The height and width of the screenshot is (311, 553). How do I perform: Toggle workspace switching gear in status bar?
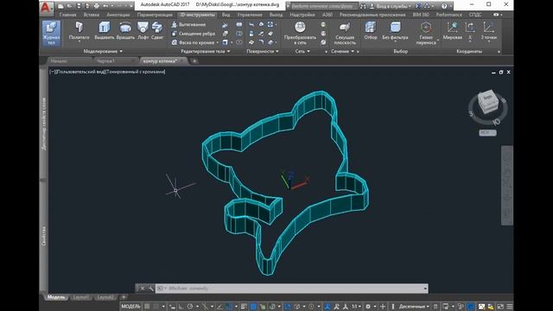(x=368, y=307)
